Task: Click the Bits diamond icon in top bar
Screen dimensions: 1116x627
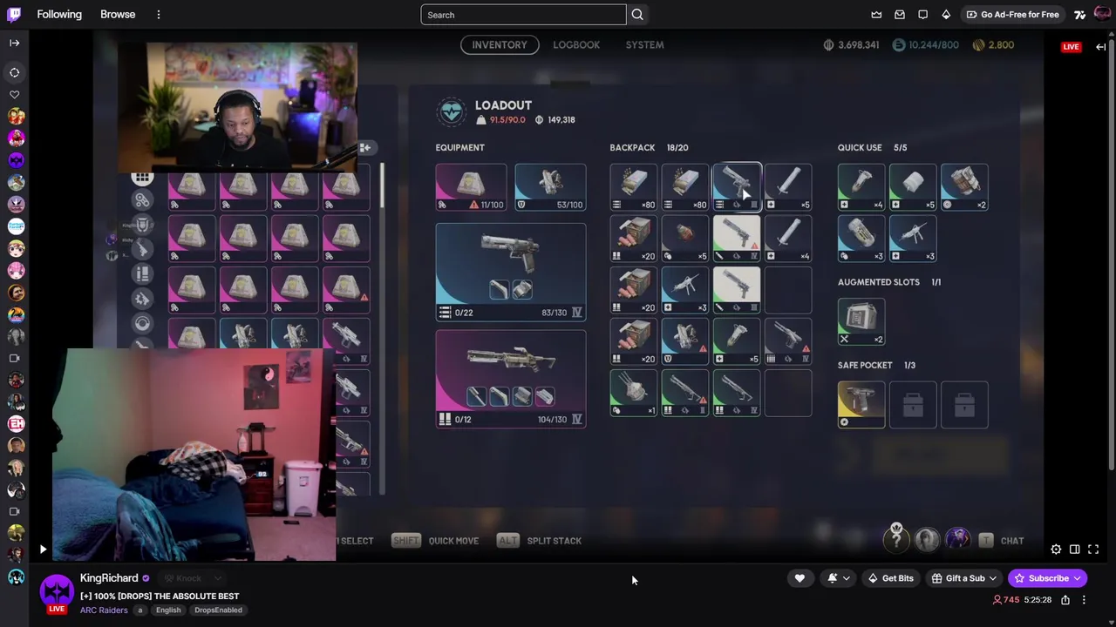Action: click(946, 15)
